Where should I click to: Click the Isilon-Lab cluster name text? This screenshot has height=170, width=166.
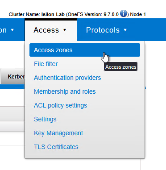tap(53, 14)
